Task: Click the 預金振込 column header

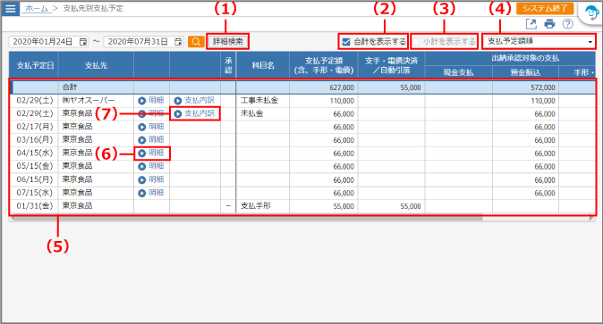Action: (x=525, y=72)
